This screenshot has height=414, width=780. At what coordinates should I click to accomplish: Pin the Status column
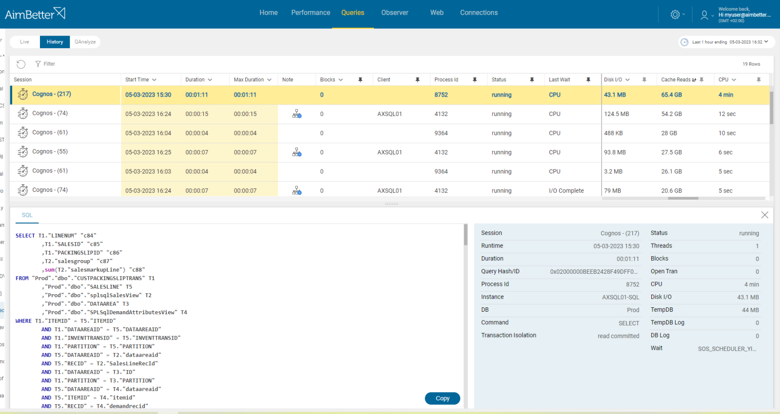[x=532, y=79]
